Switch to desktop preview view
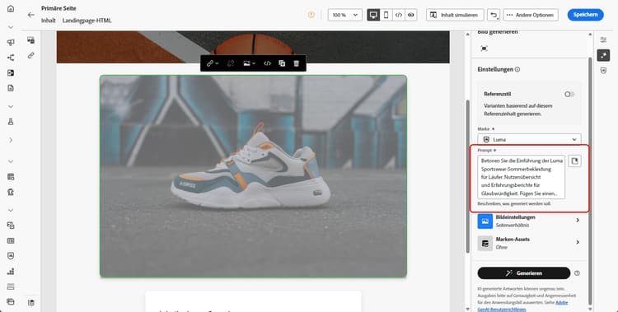 pyautogui.click(x=373, y=15)
